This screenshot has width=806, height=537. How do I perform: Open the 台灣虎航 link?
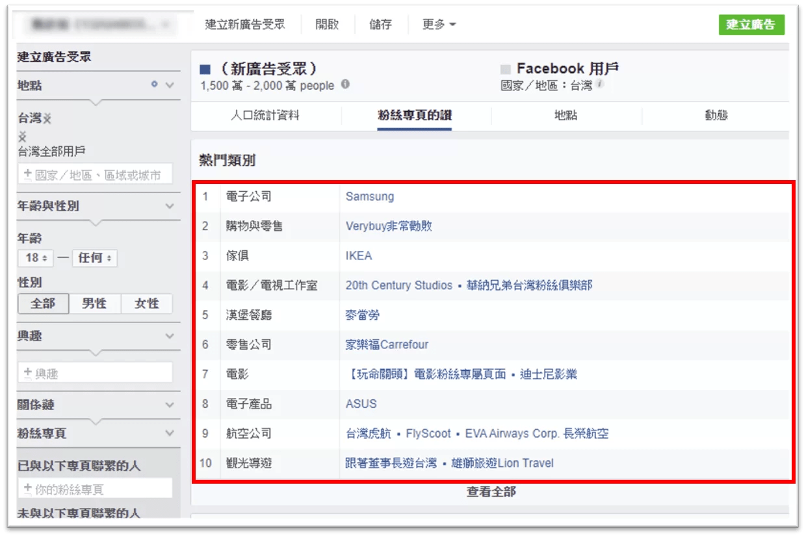[x=369, y=434]
